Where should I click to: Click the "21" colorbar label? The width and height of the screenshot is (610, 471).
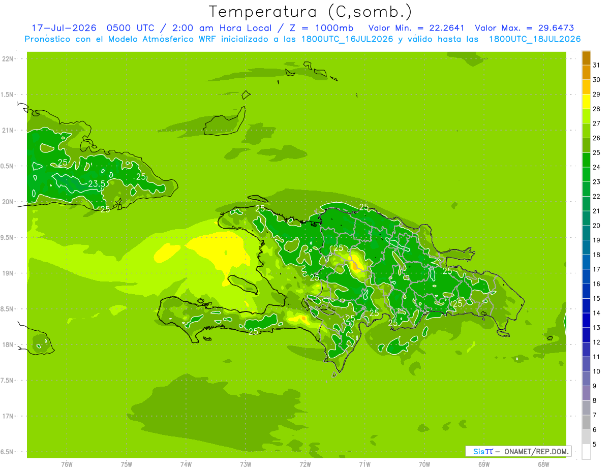[x=596, y=211]
